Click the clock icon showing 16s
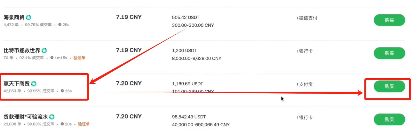This screenshot has width=413, height=134. (x=62, y=91)
